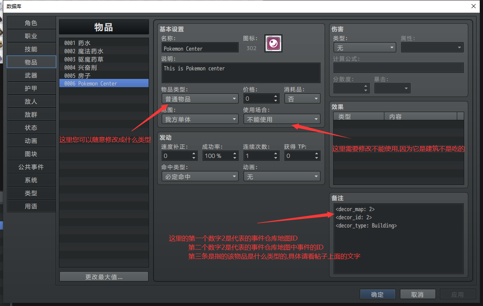Open the 敌群 tab

[x=31, y=115]
